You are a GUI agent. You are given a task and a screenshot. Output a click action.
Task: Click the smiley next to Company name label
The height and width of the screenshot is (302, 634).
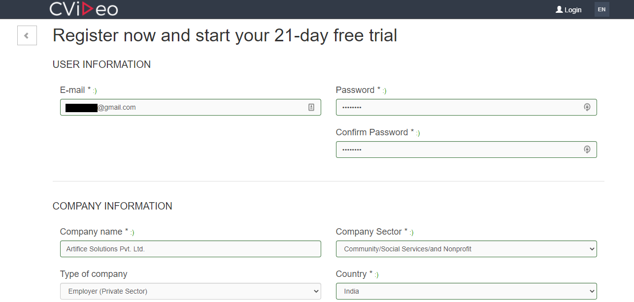pyautogui.click(x=133, y=233)
